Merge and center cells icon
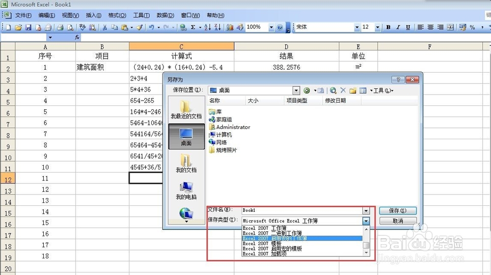 pyautogui.click(x=450, y=27)
